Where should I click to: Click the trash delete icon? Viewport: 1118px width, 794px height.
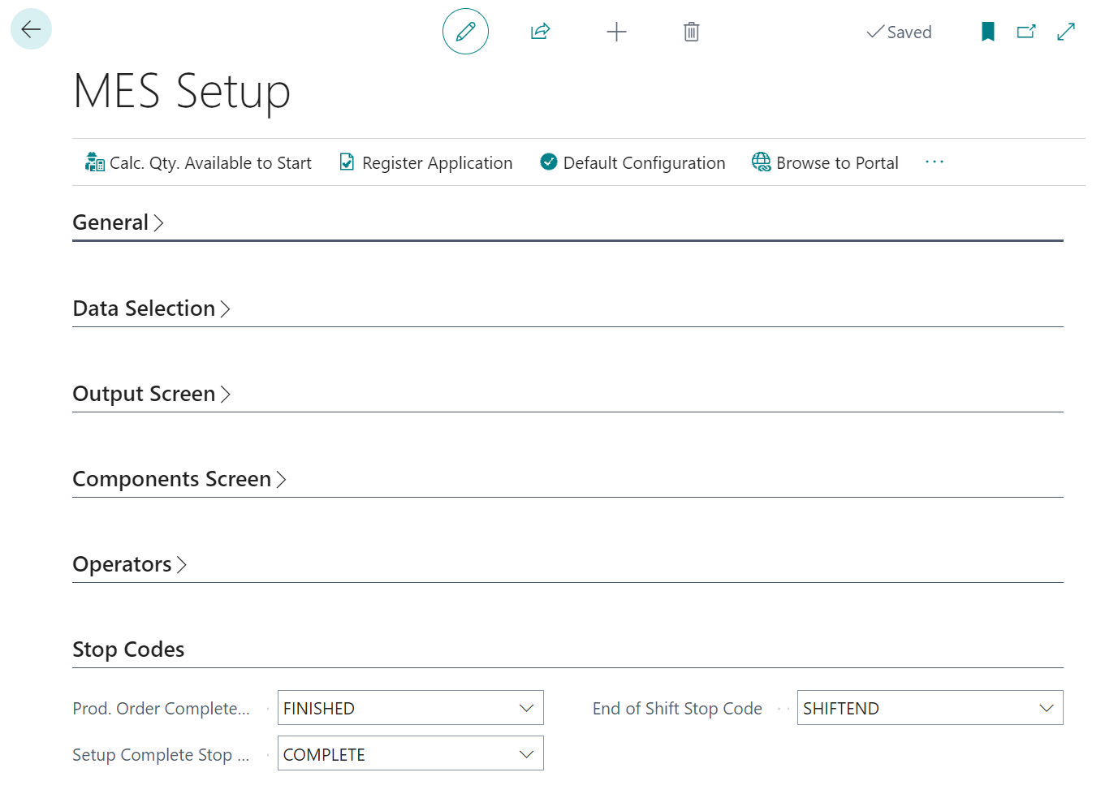click(x=691, y=32)
